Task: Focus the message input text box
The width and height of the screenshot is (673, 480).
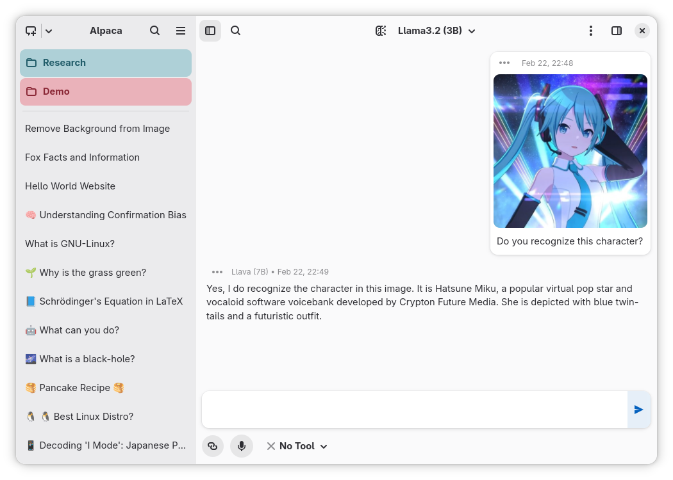Action: (x=415, y=410)
